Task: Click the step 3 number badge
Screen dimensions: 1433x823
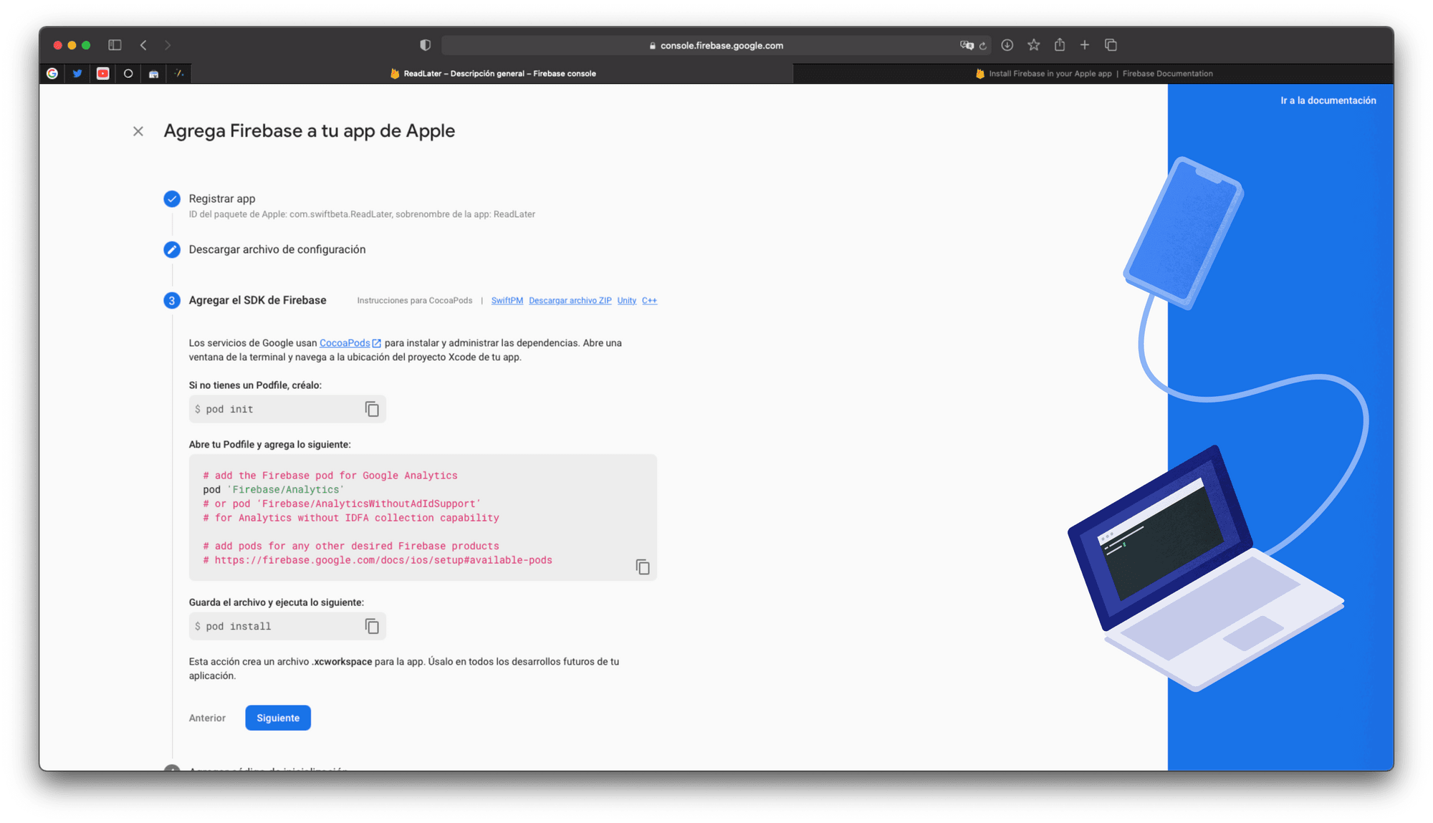Action: coord(172,301)
